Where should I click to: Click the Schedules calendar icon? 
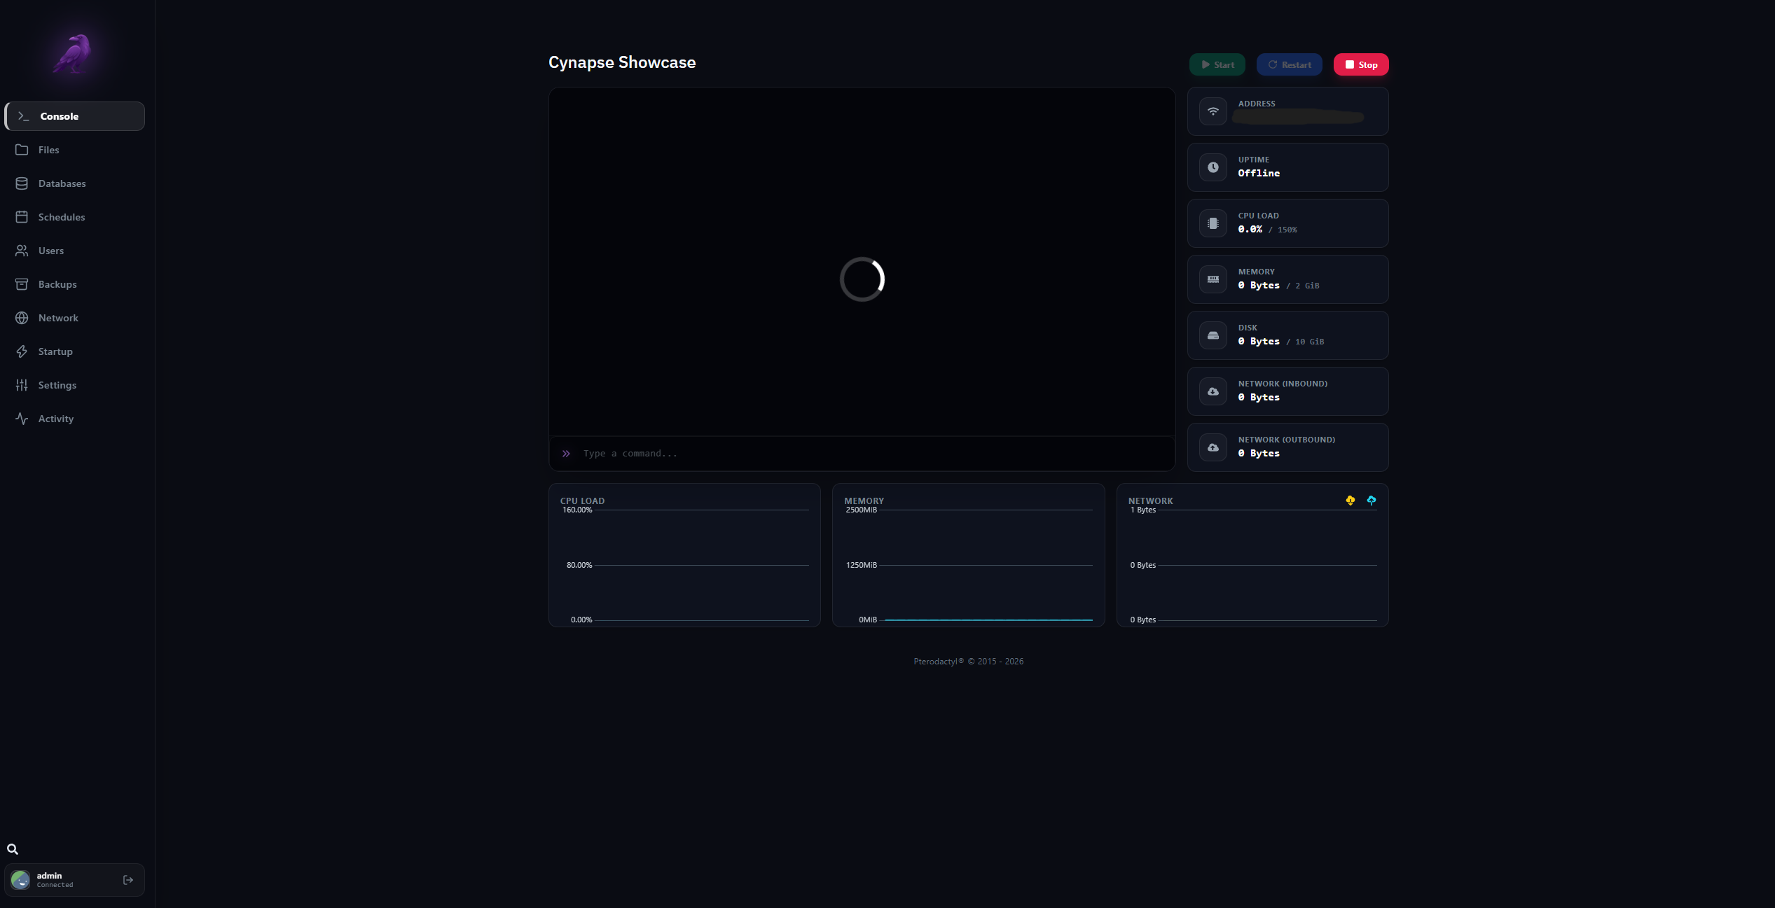(22, 217)
